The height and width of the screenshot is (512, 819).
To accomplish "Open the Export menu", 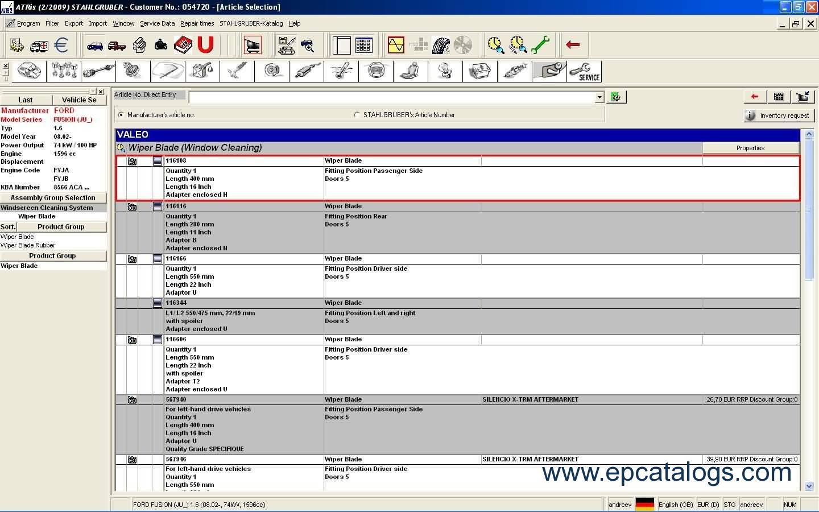I will (x=74, y=23).
